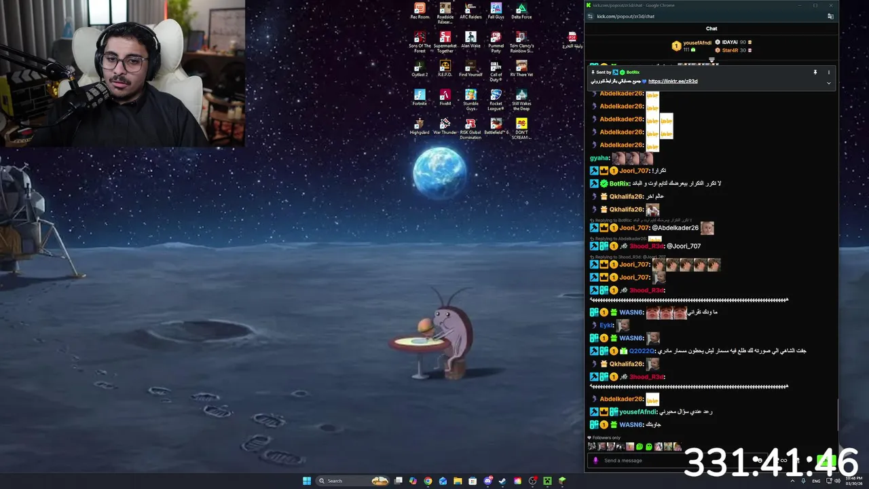The width and height of the screenshot is (869, 489).
Task: Open the Rec Room desktop shortcut
Action: [420, 11]
